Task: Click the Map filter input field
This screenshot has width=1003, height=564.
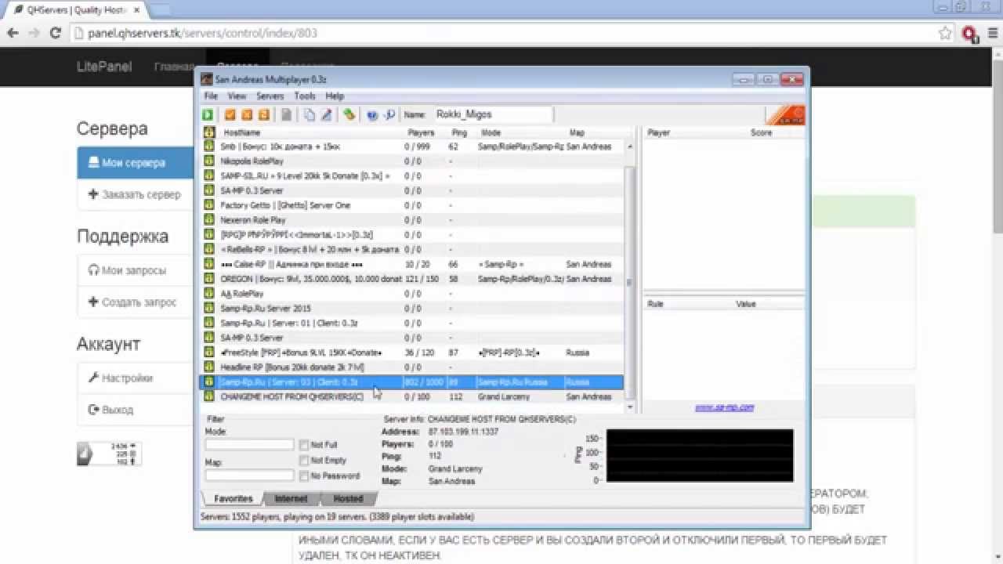Action: (x=249, y=475)
